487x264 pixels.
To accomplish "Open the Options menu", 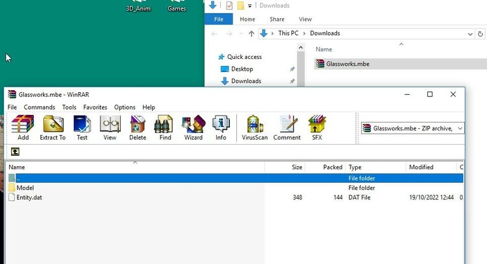I will coord(125,107).
